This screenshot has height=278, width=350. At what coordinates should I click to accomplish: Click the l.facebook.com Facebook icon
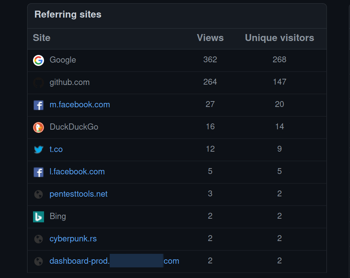[x=39, y=172]
